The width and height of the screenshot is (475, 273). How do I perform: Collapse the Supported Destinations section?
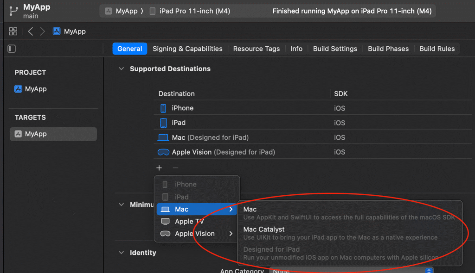[x=122, y=69]
